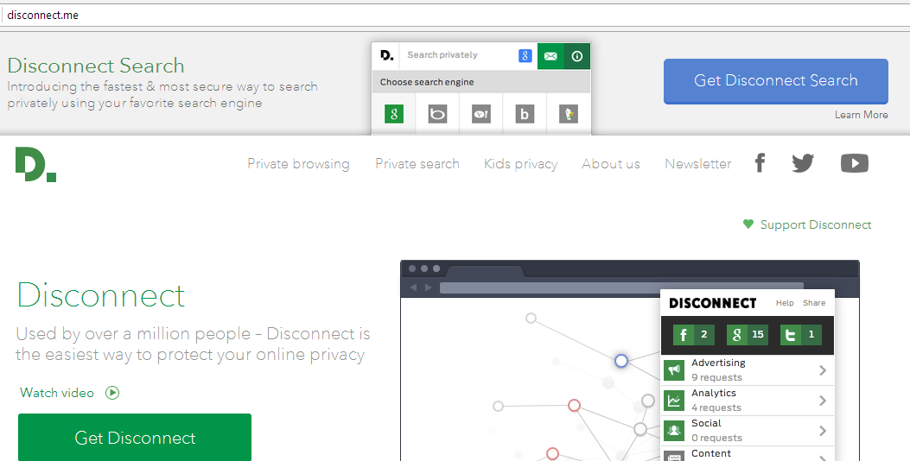Click the large green Disconnect headline

coord(101,295)
